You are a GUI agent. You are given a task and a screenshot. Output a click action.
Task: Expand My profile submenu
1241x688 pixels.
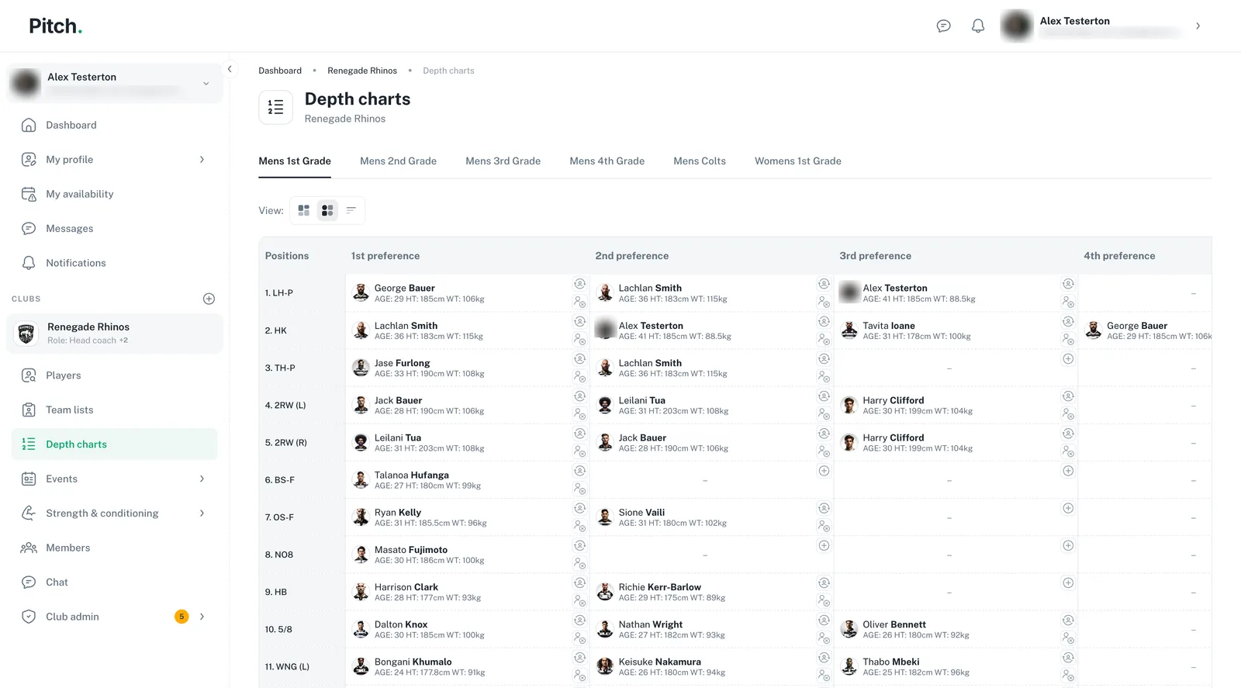coord(202,160)
